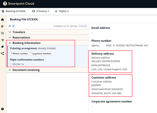Open the Share icon in sidebar
This screenshot has height=113, width=157.
pos(3,53)
